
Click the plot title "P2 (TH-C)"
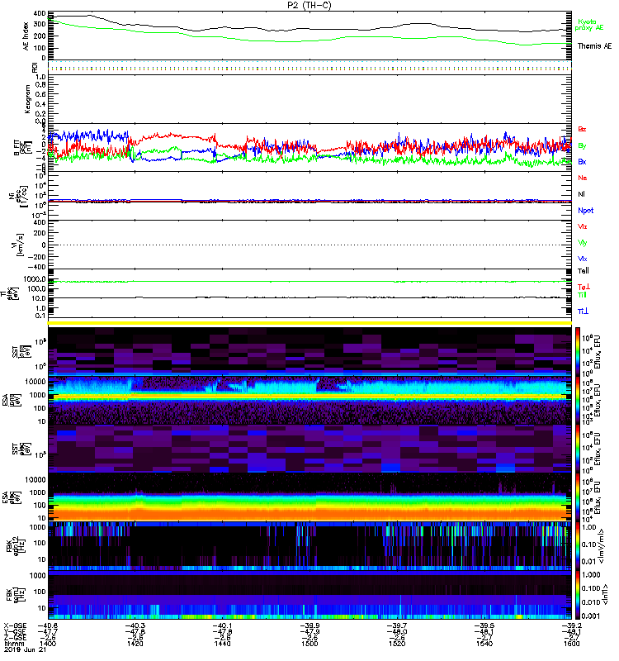[309, 5]
